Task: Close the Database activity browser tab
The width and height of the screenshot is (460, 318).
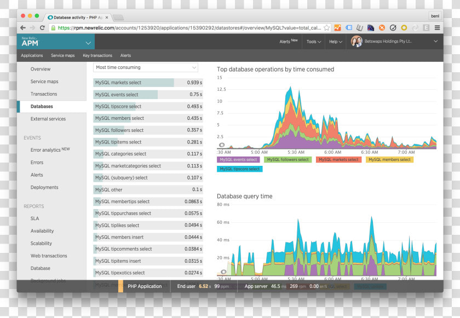Action: coord(107,18)
